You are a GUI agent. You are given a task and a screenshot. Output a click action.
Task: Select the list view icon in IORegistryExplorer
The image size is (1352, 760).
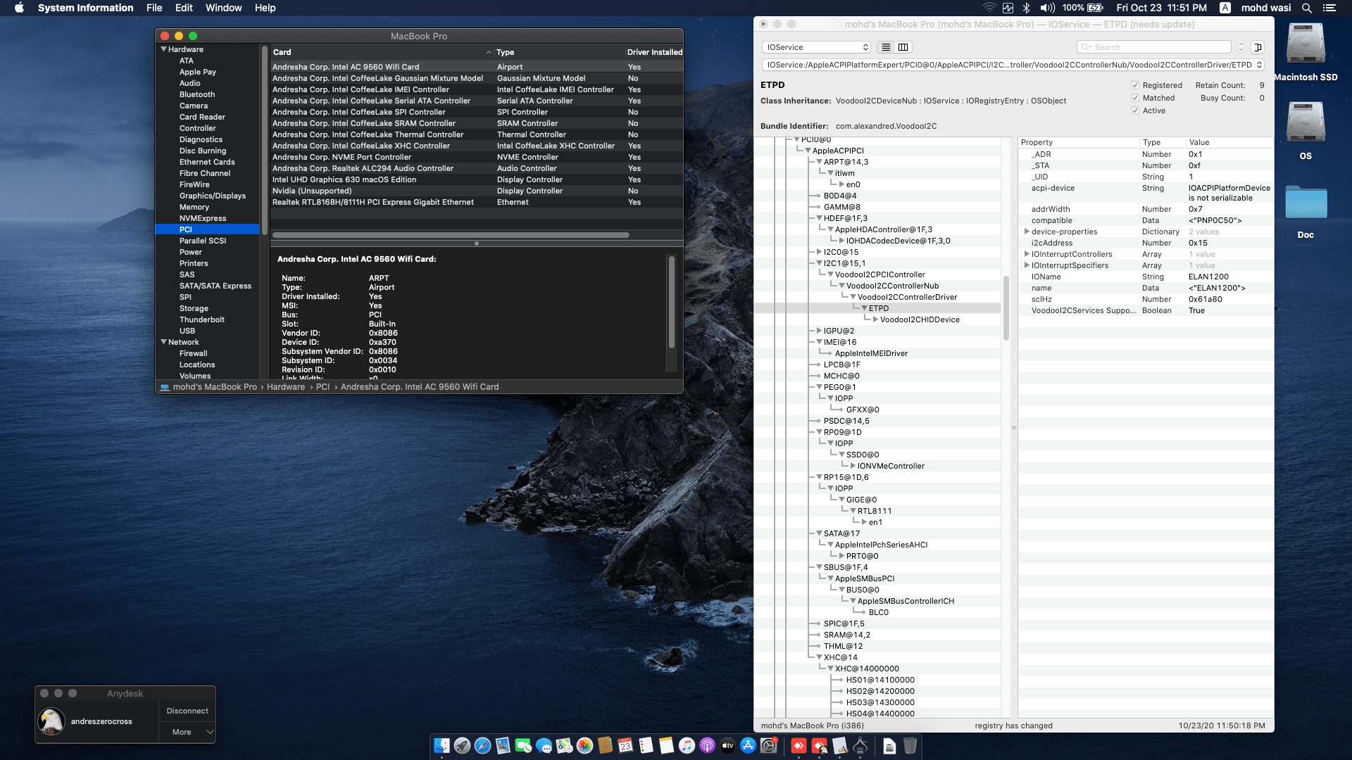coord(886,46)
